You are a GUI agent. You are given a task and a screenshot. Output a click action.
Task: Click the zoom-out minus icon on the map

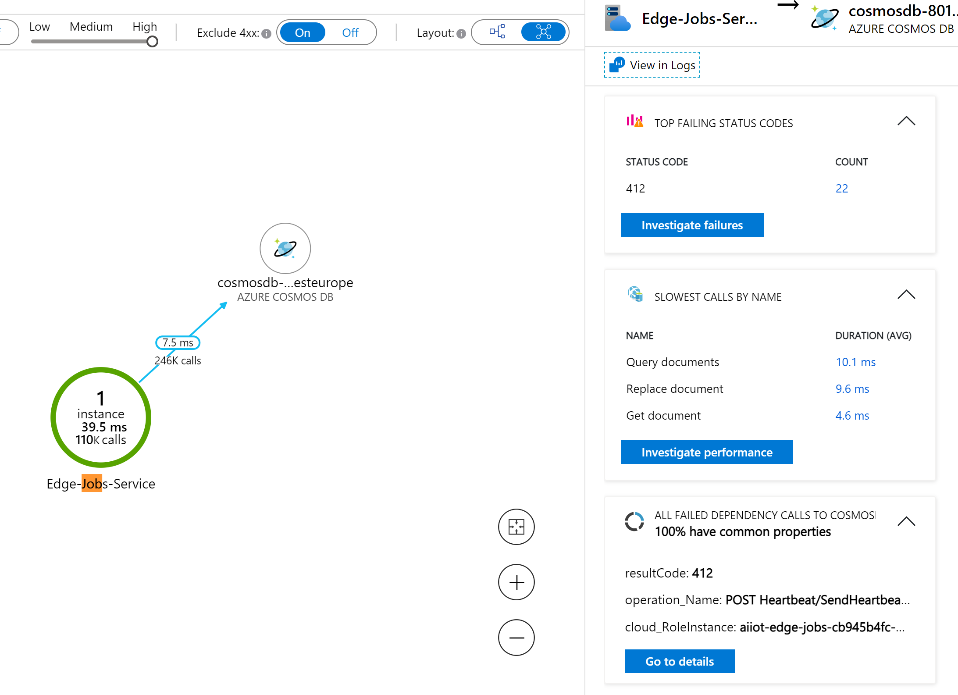(x=516, y=637)
